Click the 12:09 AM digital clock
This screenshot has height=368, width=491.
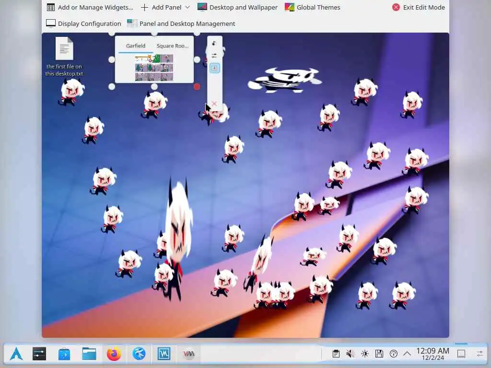point(433,354)
